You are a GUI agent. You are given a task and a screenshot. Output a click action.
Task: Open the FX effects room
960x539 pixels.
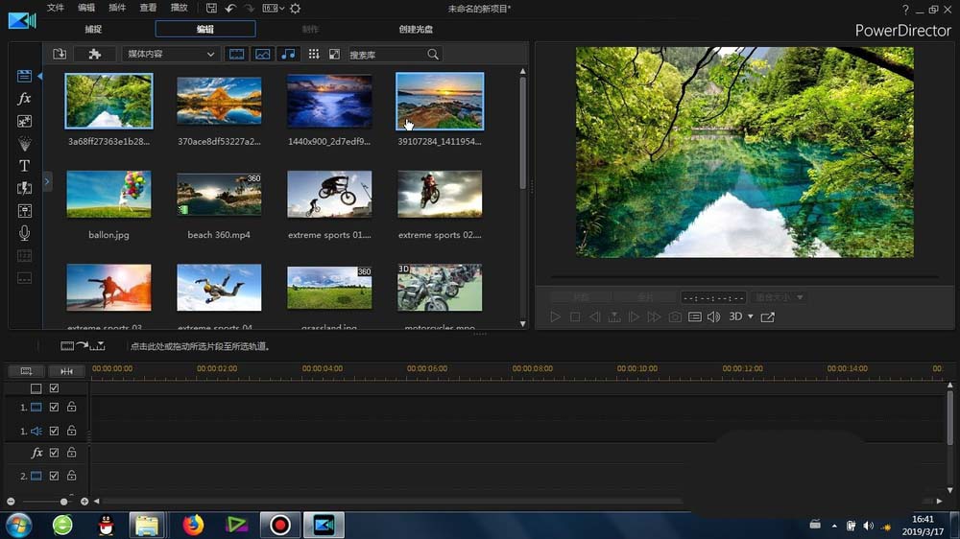[x=25, y=99]
